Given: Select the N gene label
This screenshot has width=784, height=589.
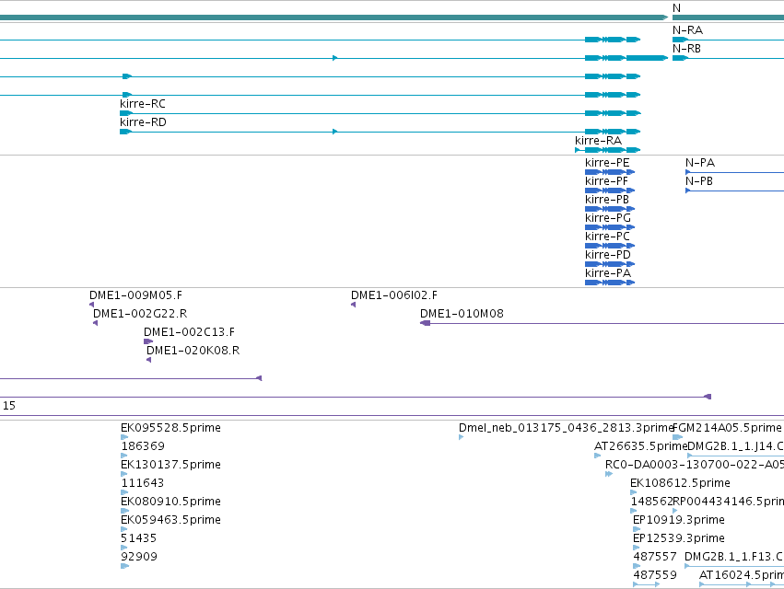Looking at the screenshot, I should pos(676,8).
